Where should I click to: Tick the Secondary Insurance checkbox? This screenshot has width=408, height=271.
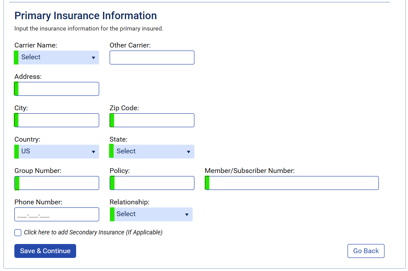(x=18, y=233)
